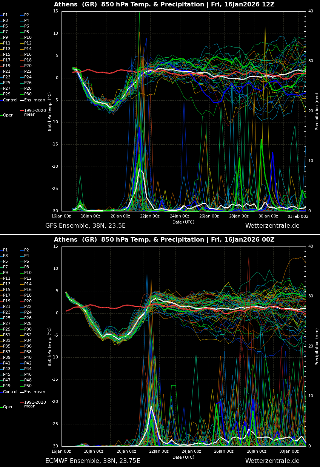Select the P45 legend entry
The height and width of the screenshot is (467, 320).
[7, 375]
